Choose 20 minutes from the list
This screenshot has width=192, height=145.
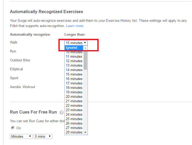pyautogui.click(x=74, y=96)
